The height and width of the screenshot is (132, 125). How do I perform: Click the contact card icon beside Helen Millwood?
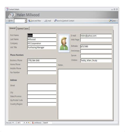click(12, 15)
